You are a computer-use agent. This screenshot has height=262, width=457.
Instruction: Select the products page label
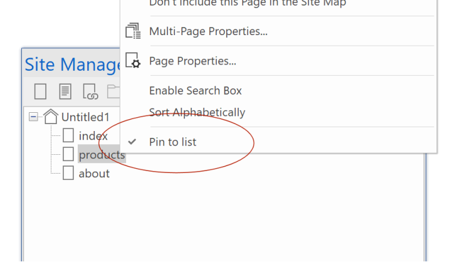pos(101,155)
